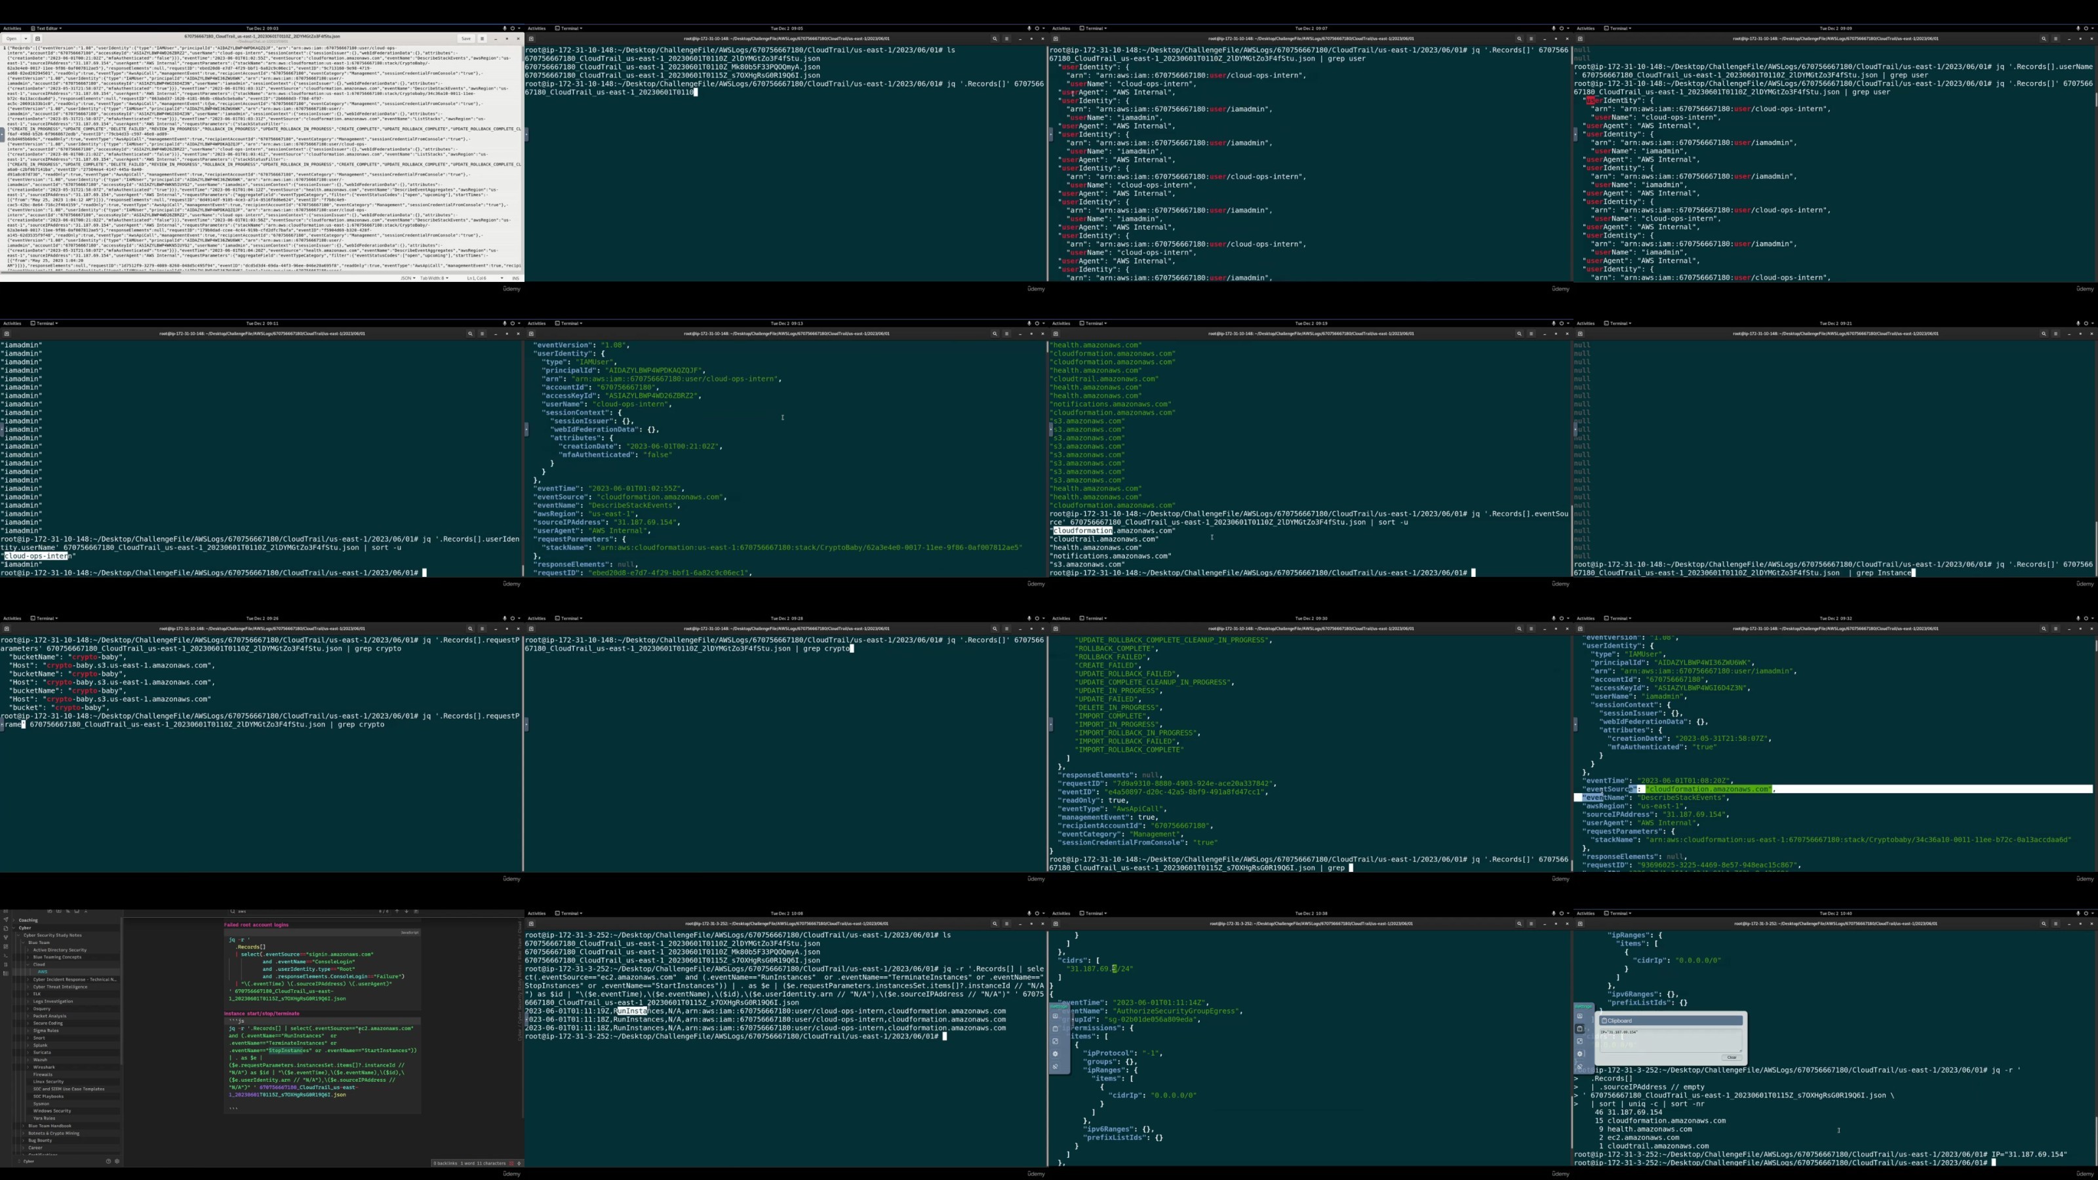The height and width of the screenshot is (1180, 2098).
Task: Expand the Coaching folder in notes tree
Action: click(x=14, y=920)
